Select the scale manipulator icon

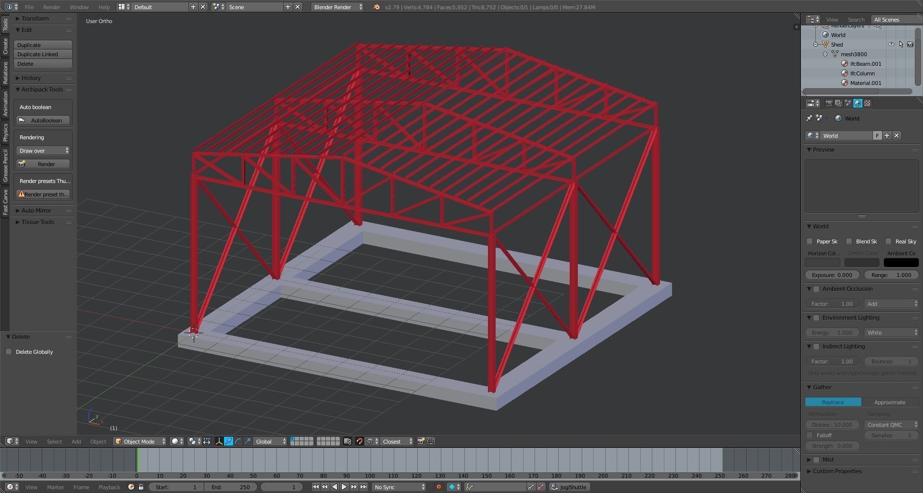pos(248,441)
